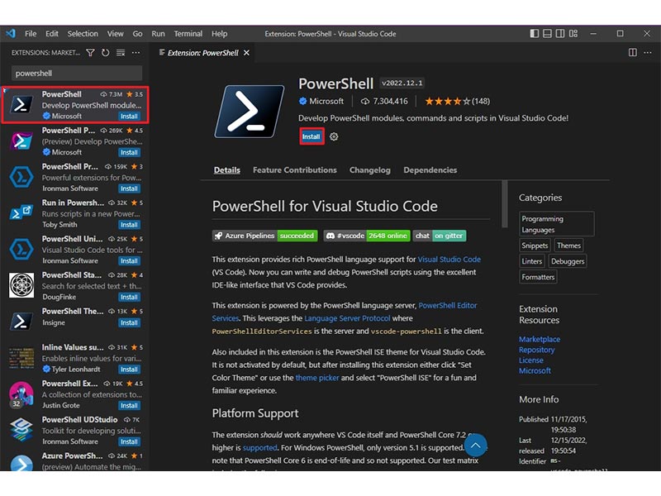This screenshot has height=496, width=661.
Task: Switch to the Dependencies tab
Action: coord(430,170)
